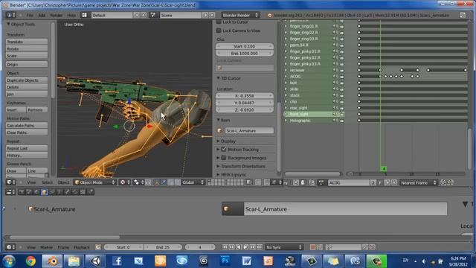Click the Rotate button
The height and width of the screenshot is (268, 476).
tap(27, 48)
